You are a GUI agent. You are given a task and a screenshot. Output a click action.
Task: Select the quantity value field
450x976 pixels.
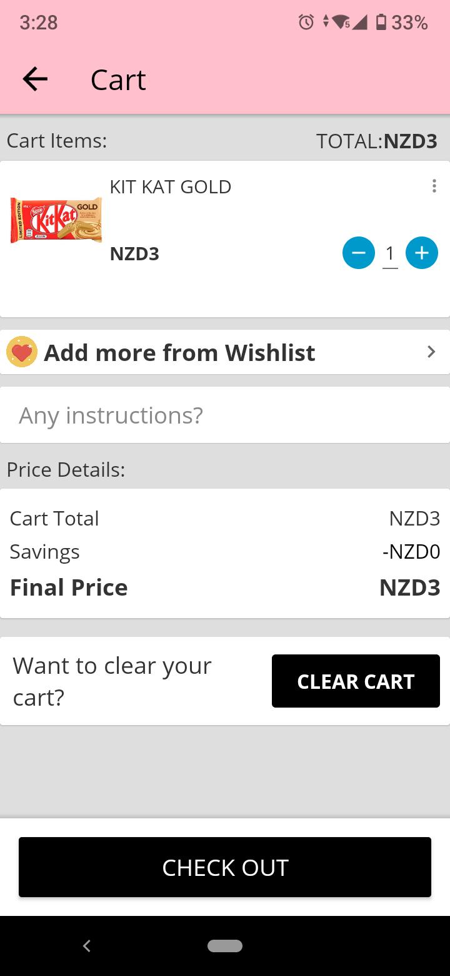coord(390,253)
